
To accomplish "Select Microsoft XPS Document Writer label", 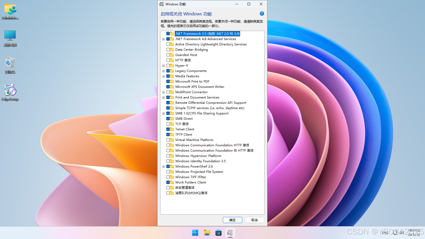I will pos(200,87).
